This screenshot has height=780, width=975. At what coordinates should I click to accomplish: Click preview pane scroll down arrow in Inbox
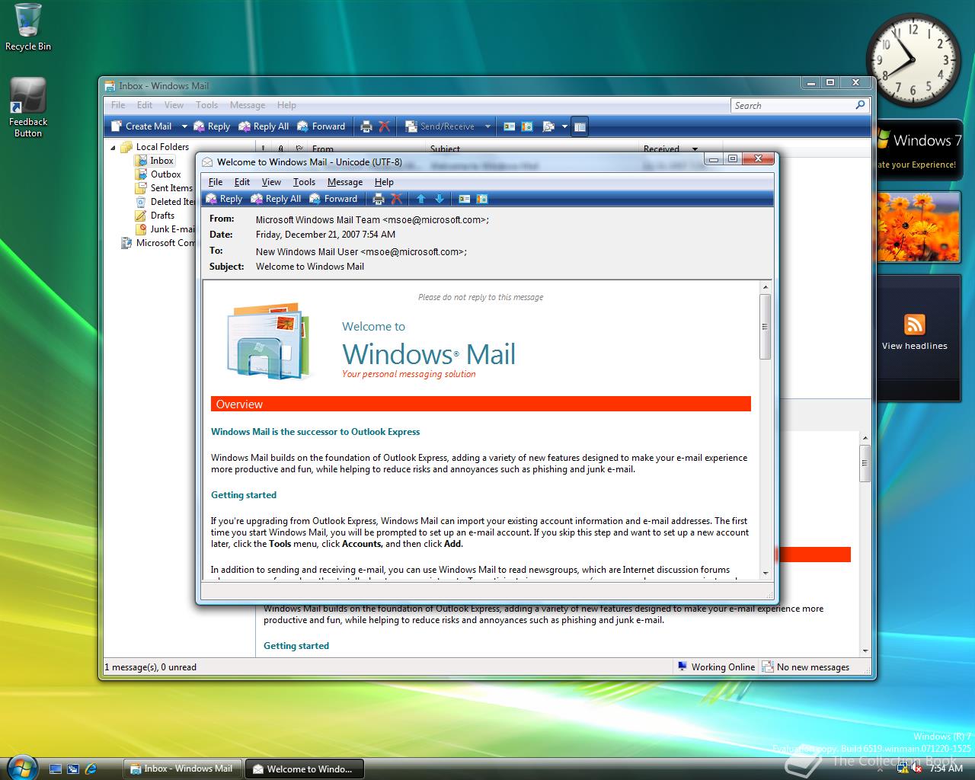tap(865, 651)
